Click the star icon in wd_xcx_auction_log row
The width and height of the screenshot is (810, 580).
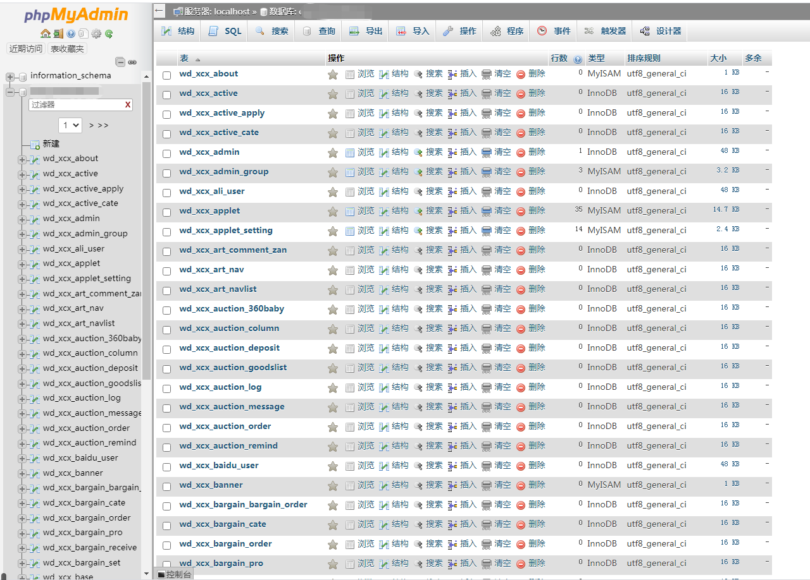tap(333, 388)
